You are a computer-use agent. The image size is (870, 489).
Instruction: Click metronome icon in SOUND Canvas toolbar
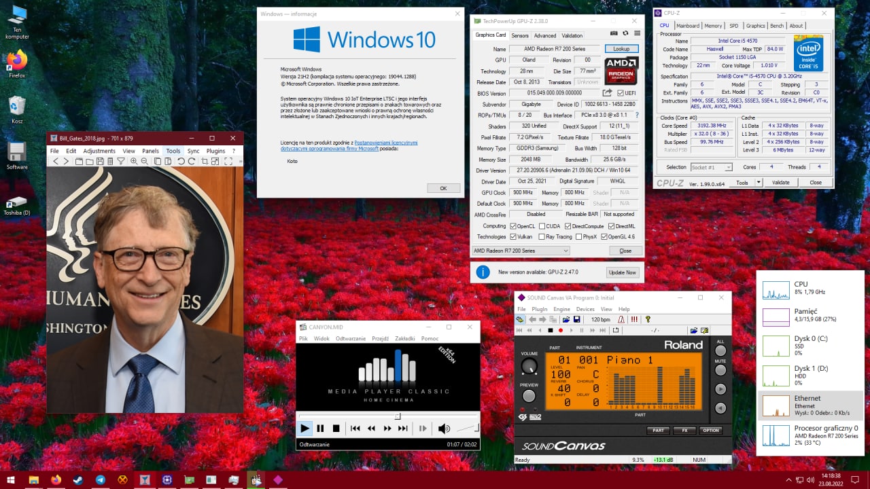click(x=621, y=319)
